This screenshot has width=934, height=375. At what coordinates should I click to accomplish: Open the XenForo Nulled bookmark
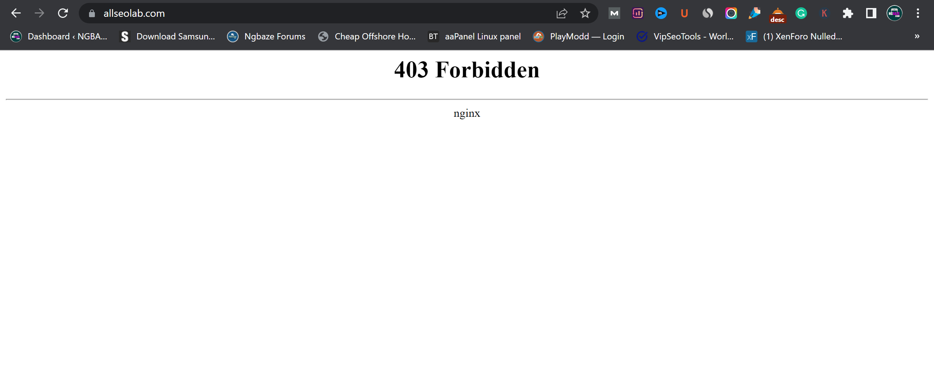(x=794, y=36)
